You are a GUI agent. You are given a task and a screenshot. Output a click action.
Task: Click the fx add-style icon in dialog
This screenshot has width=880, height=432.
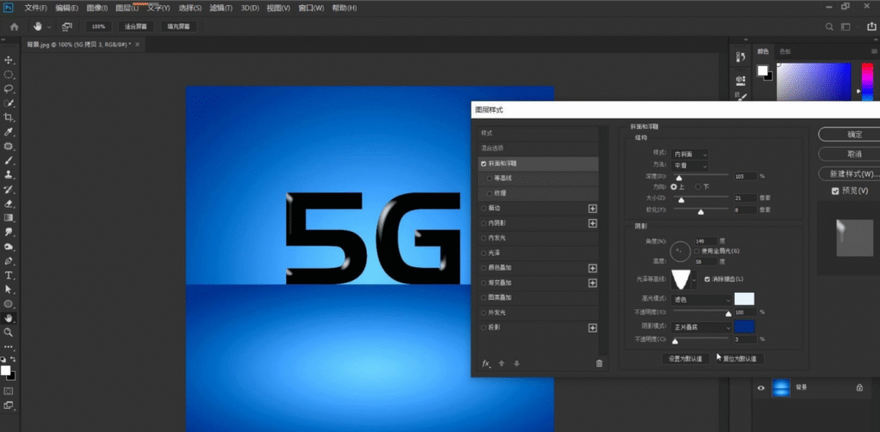point(486,363)
